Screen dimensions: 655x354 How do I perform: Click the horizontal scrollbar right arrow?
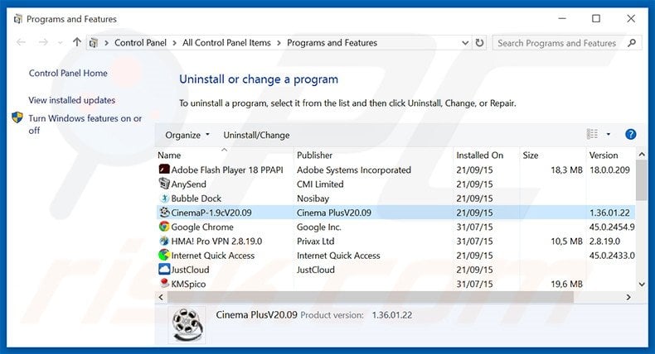click(x=628, y=297)
